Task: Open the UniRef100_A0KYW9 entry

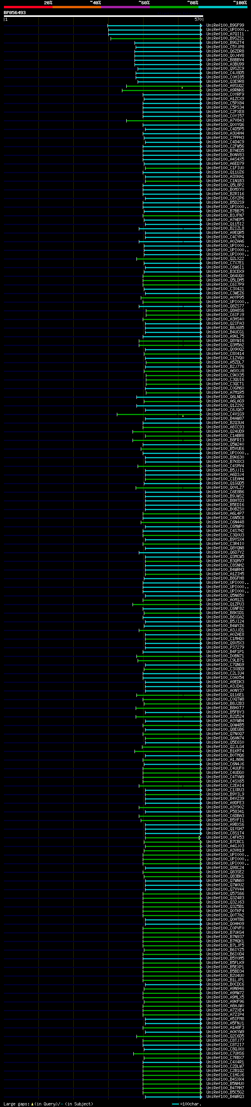Action: pyautogui.click(x=225, y=1032)
